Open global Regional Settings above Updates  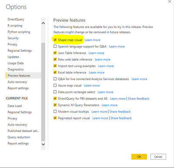(x=20, y=50)
